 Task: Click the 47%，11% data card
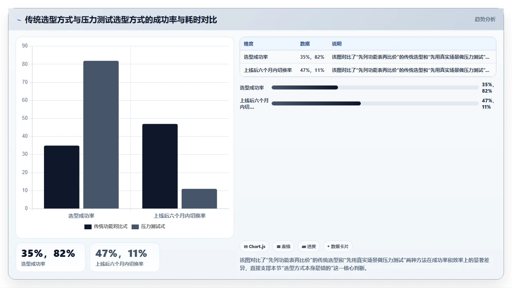(125, 257)
